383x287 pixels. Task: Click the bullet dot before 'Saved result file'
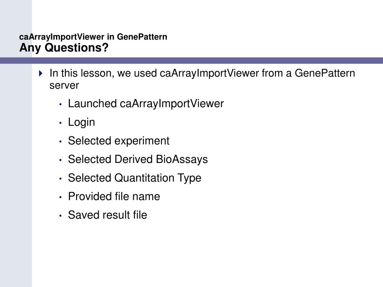(x=60, y=216)
